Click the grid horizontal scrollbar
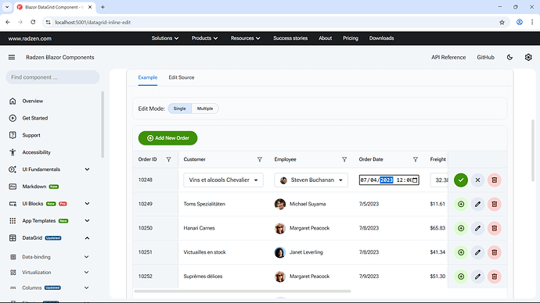The height and width of the screenshot is (303, 540). [x=243, y=291]
